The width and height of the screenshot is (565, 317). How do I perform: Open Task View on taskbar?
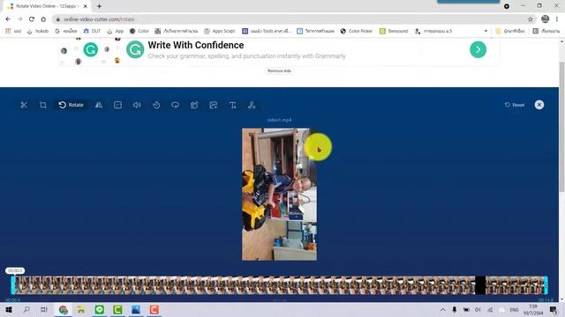pyautogui.click(x=44, y=309)
